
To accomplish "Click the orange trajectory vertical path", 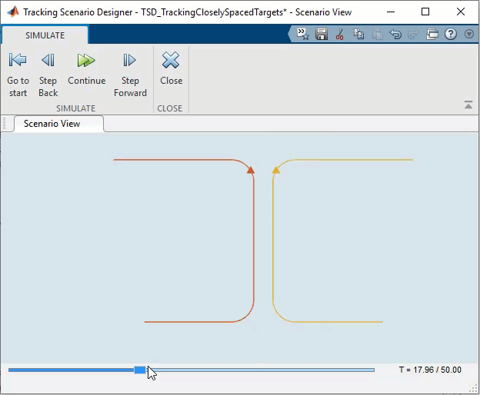I will (x=254, y=241).
